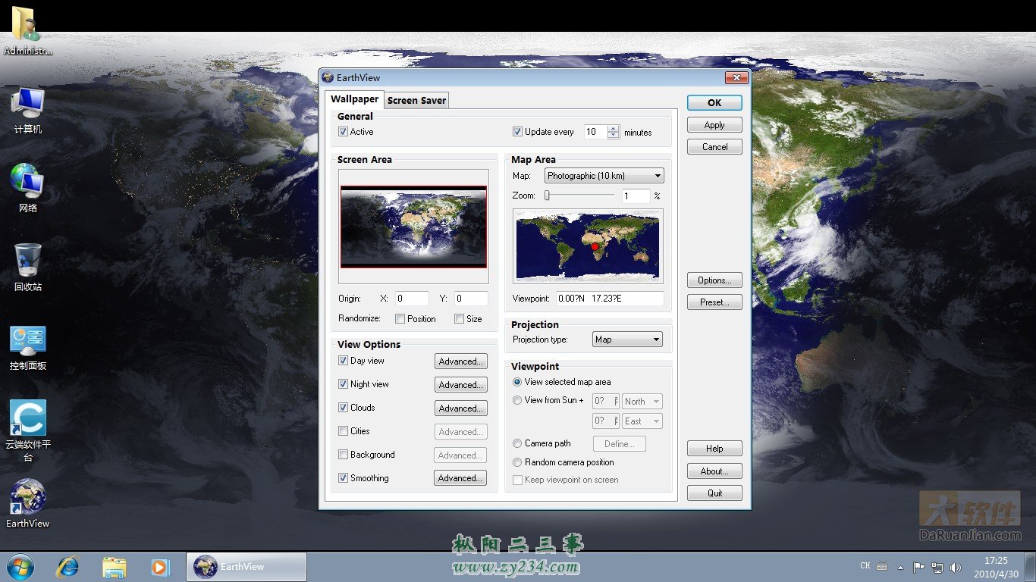This screenshot has height=582, width=1036.
Task: Switch to the Screen Saver tab
Action: tap(416, 100)
